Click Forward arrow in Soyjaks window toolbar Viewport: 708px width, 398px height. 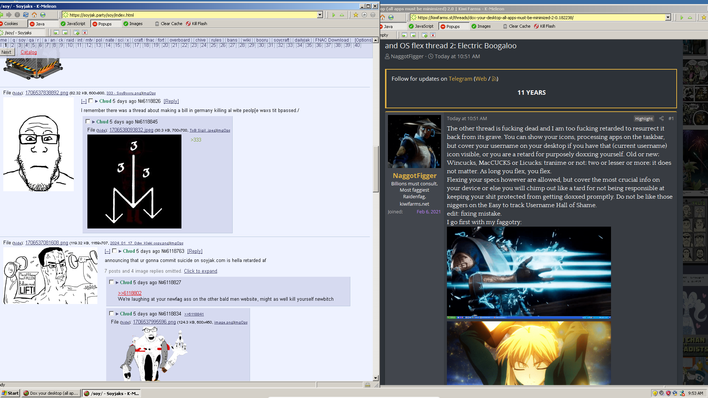coord(9,15)
